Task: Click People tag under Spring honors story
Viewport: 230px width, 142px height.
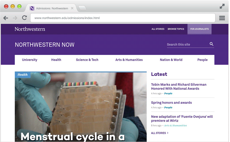Action: coord(168,107)
